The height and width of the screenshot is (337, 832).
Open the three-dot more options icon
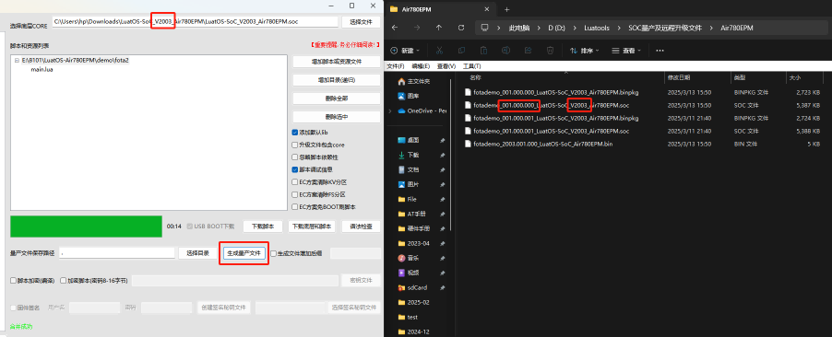coord(660,51)
